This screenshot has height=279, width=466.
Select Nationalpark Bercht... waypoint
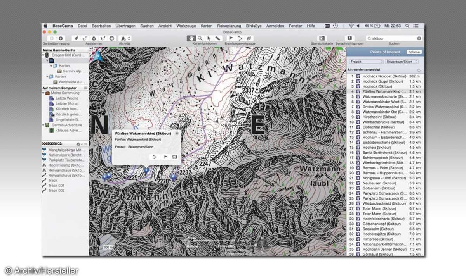click(x=64, y=155)
